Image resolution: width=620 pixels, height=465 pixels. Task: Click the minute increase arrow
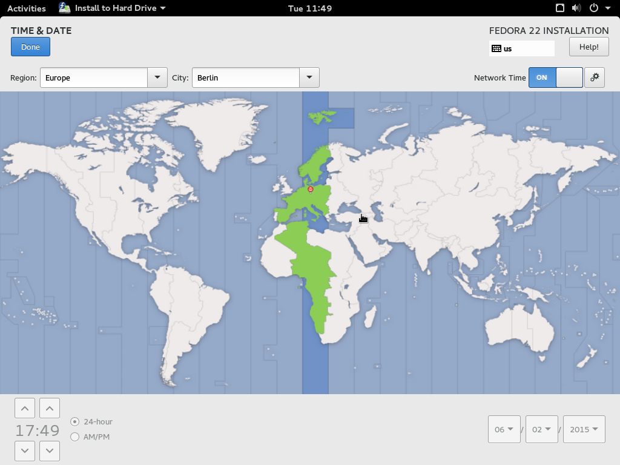(50, 409)
